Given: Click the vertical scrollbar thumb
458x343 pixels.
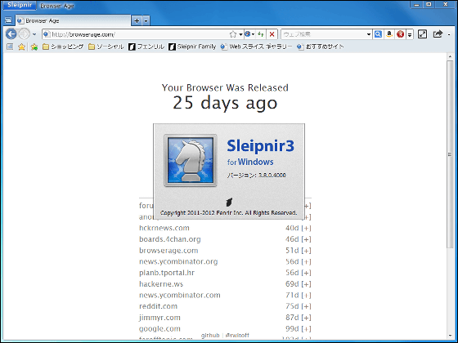Looking at the screenshot, I should (x=450, y=154).
